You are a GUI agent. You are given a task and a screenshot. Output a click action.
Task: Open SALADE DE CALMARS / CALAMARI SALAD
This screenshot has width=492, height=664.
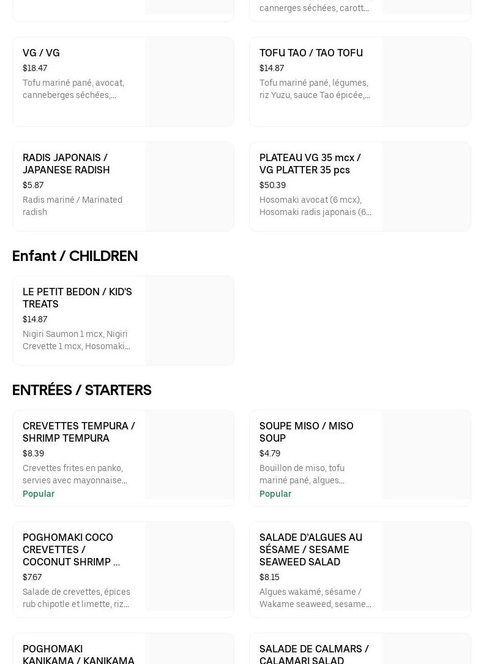(314, 654)
